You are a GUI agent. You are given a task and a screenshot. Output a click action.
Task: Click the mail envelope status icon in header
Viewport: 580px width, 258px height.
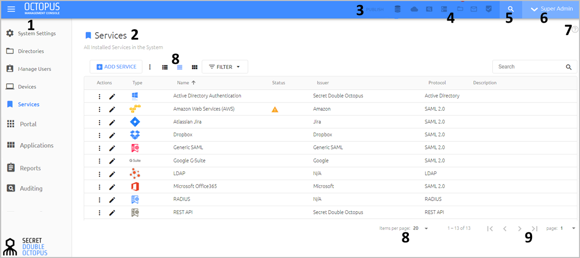click(x=473, y=9)
